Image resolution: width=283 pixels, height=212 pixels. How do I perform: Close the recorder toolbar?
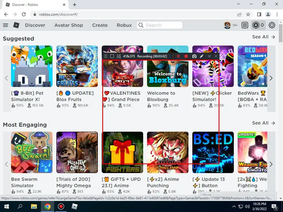click(216, 56)
